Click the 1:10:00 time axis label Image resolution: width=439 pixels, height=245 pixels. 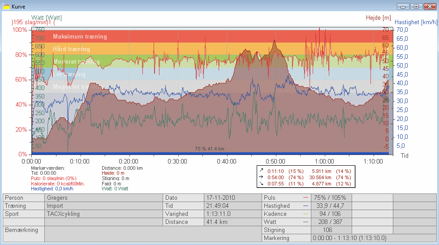373,161
